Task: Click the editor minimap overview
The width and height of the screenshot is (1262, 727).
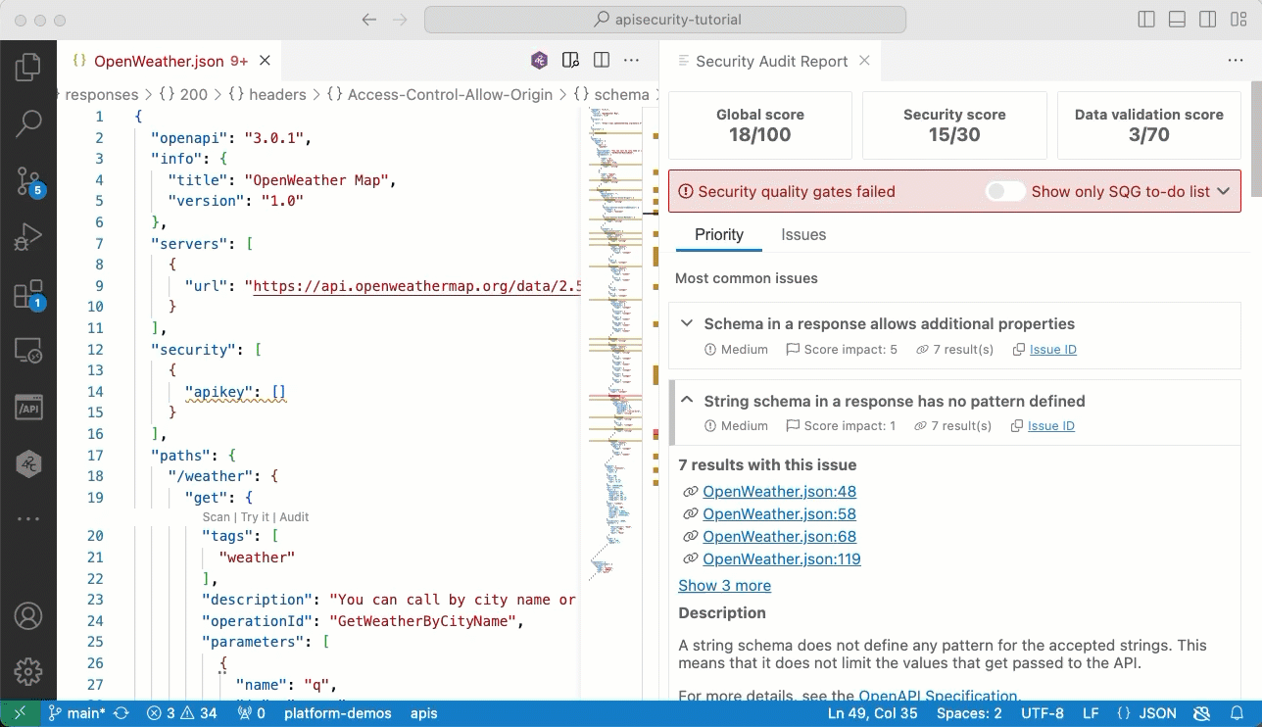Action: [x=614, y=343]
